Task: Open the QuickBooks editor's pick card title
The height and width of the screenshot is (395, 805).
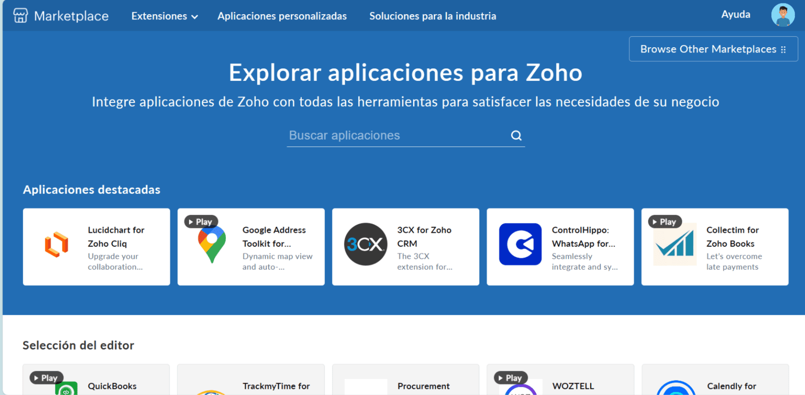Action: [x=112, y=386]
